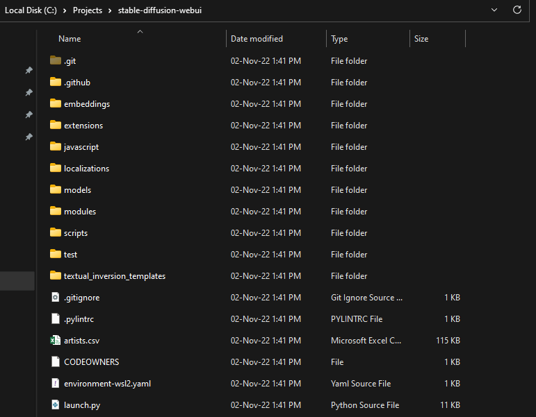Select textual_inversion_templates folder name
This screenshot has width=536, height=417.
tap(115, 276)
